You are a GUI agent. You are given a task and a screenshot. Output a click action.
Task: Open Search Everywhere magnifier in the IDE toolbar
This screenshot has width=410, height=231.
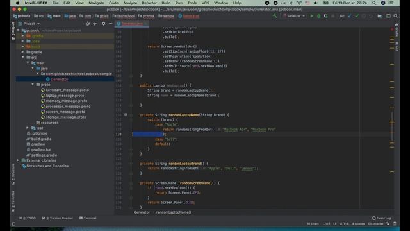(x=396, y=16)
